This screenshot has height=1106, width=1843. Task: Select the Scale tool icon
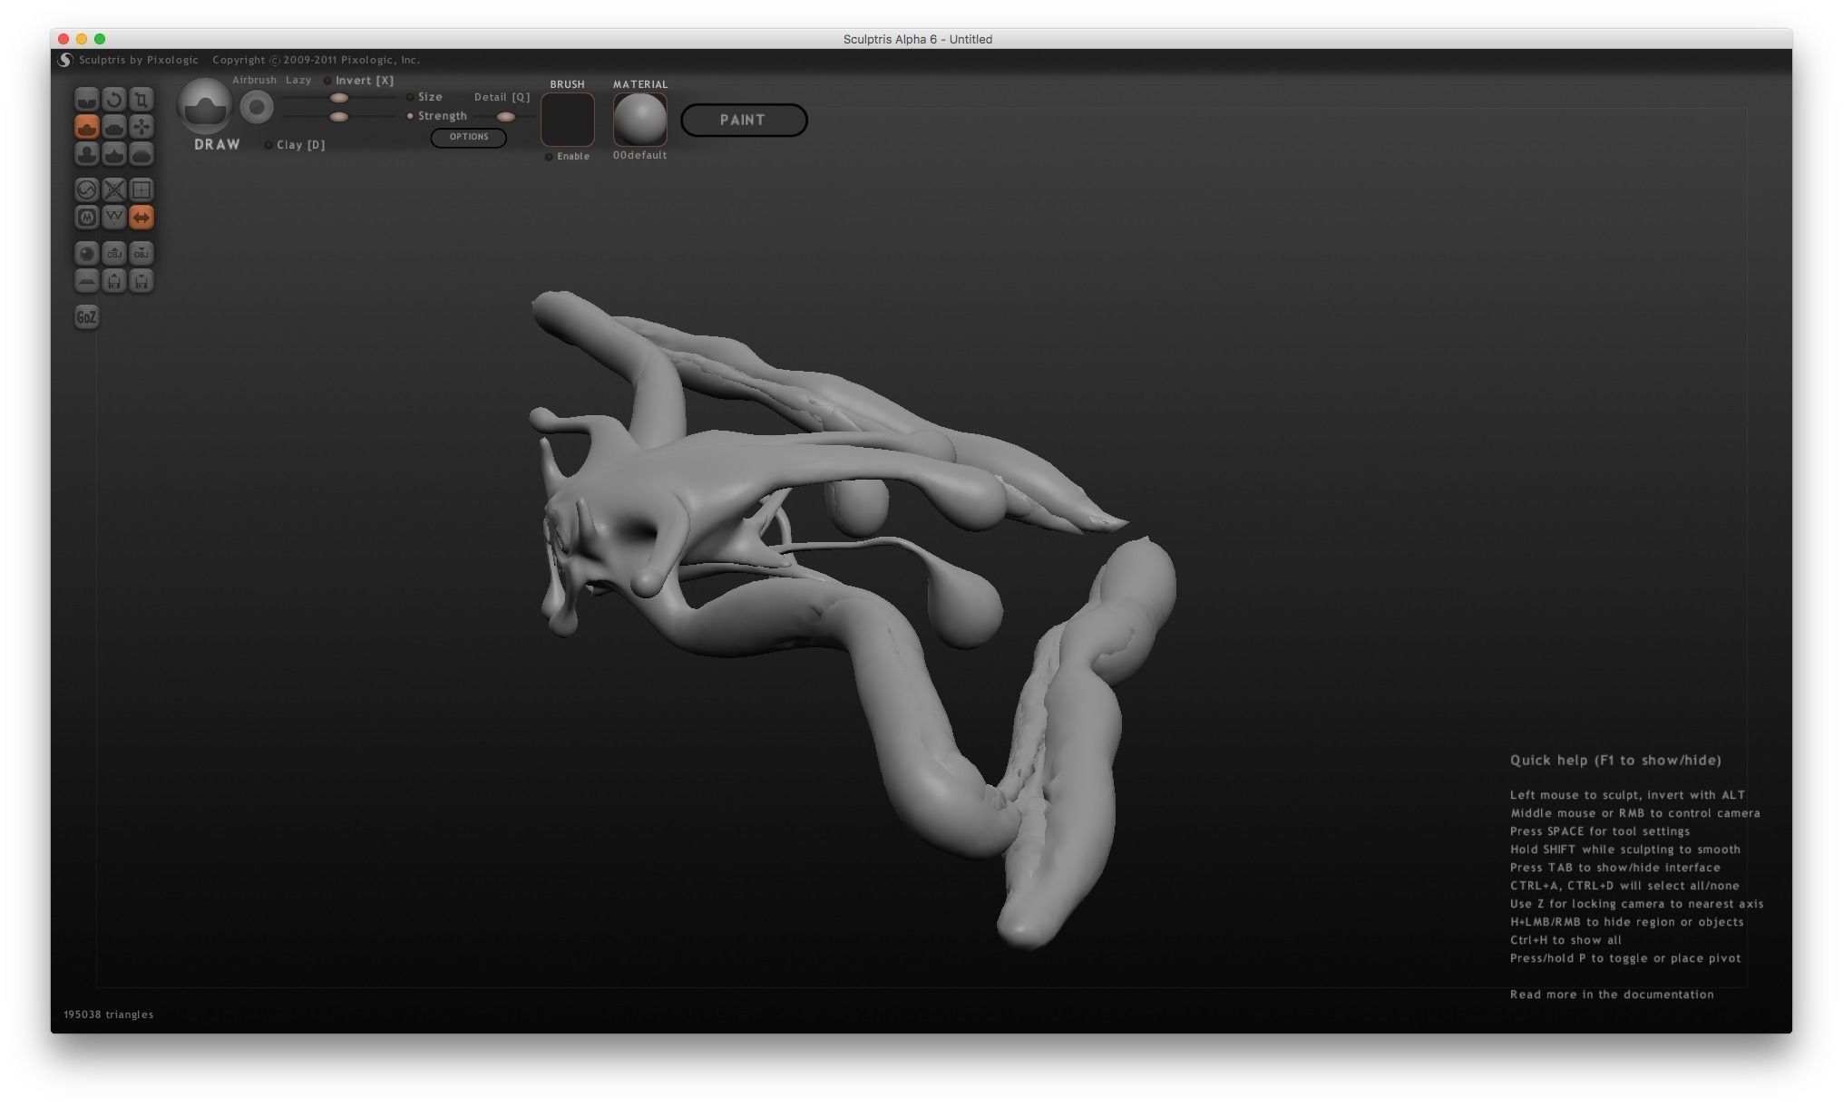coord(141,99)
